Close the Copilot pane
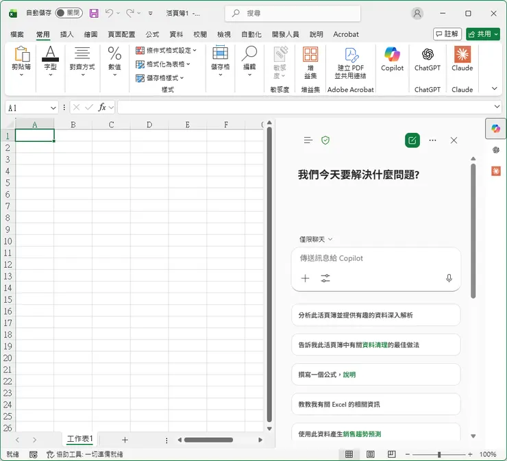The height and width of the screenshot is (461, 507). 454,140
